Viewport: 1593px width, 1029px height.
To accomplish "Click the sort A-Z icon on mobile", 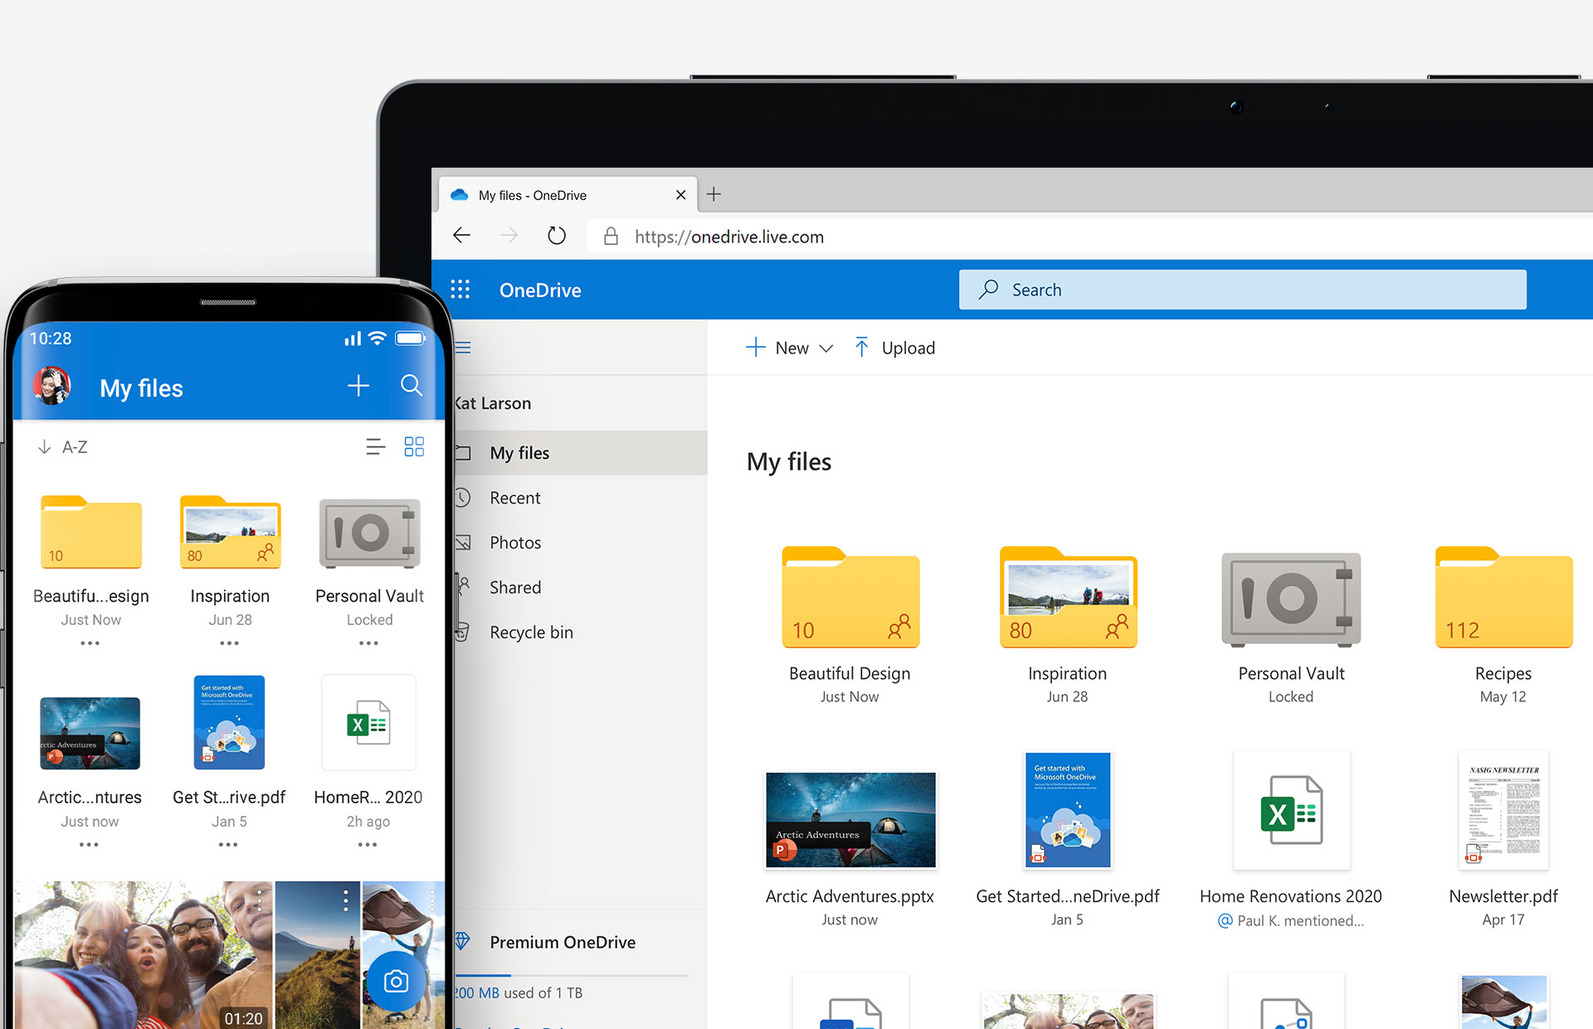I will pos(63,446).
